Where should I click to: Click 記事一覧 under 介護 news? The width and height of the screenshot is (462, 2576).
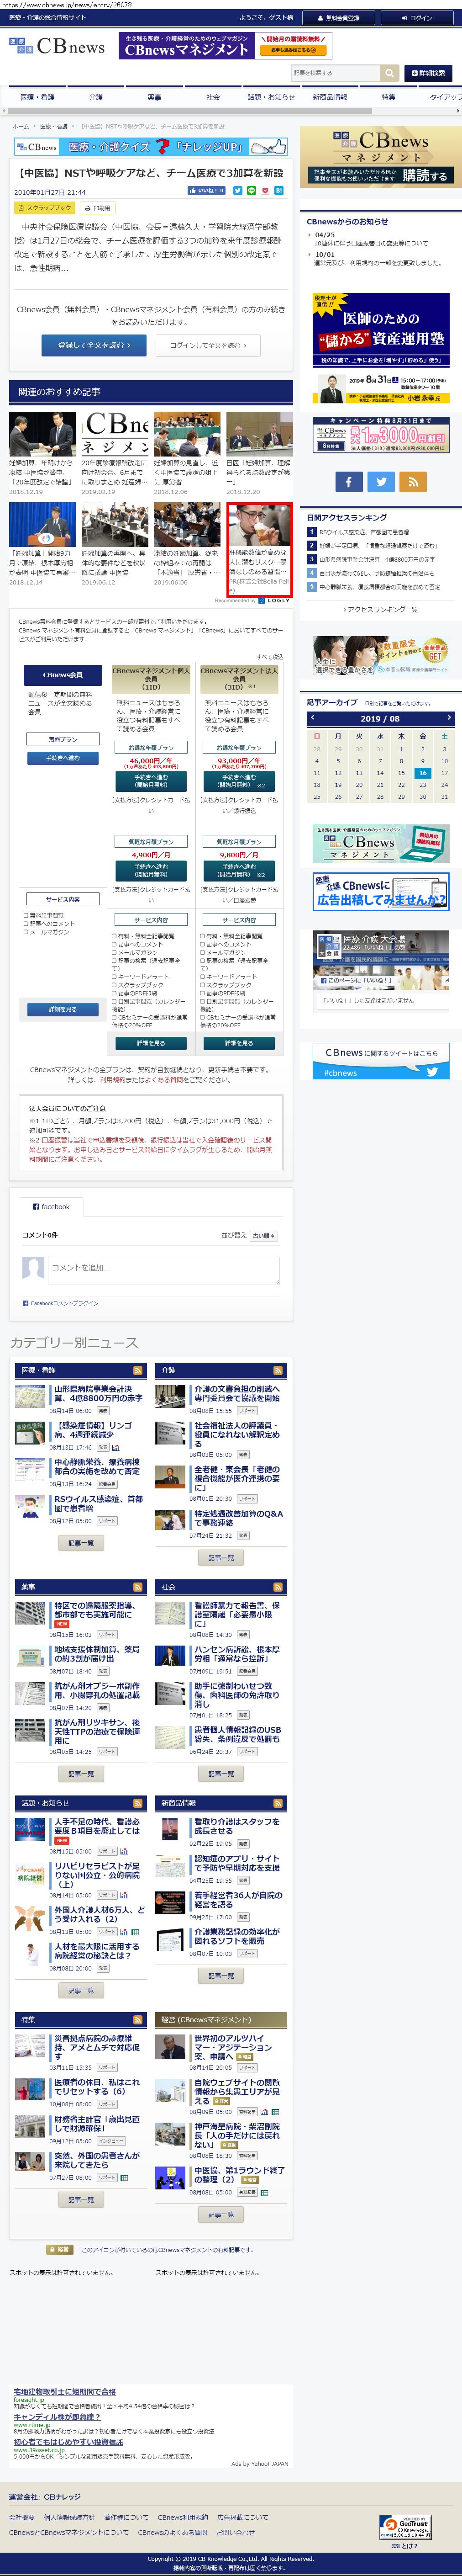221,1557
